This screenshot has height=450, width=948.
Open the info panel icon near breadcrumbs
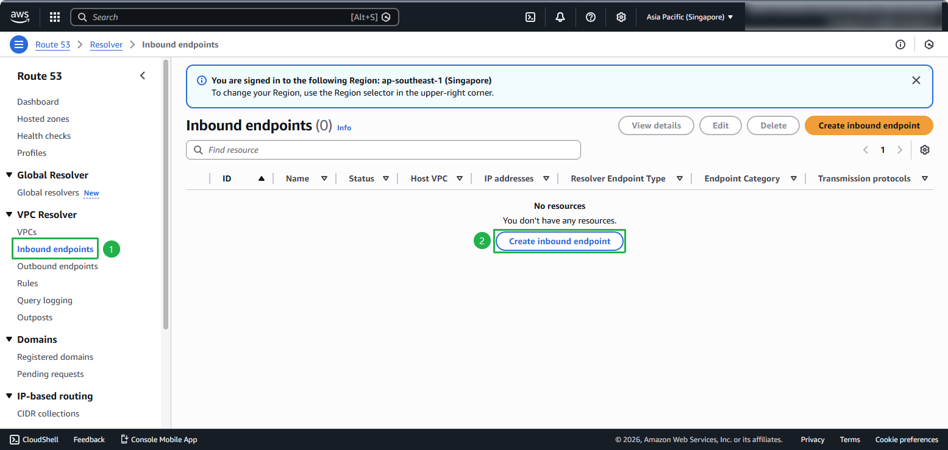click(x=900, y=44)
